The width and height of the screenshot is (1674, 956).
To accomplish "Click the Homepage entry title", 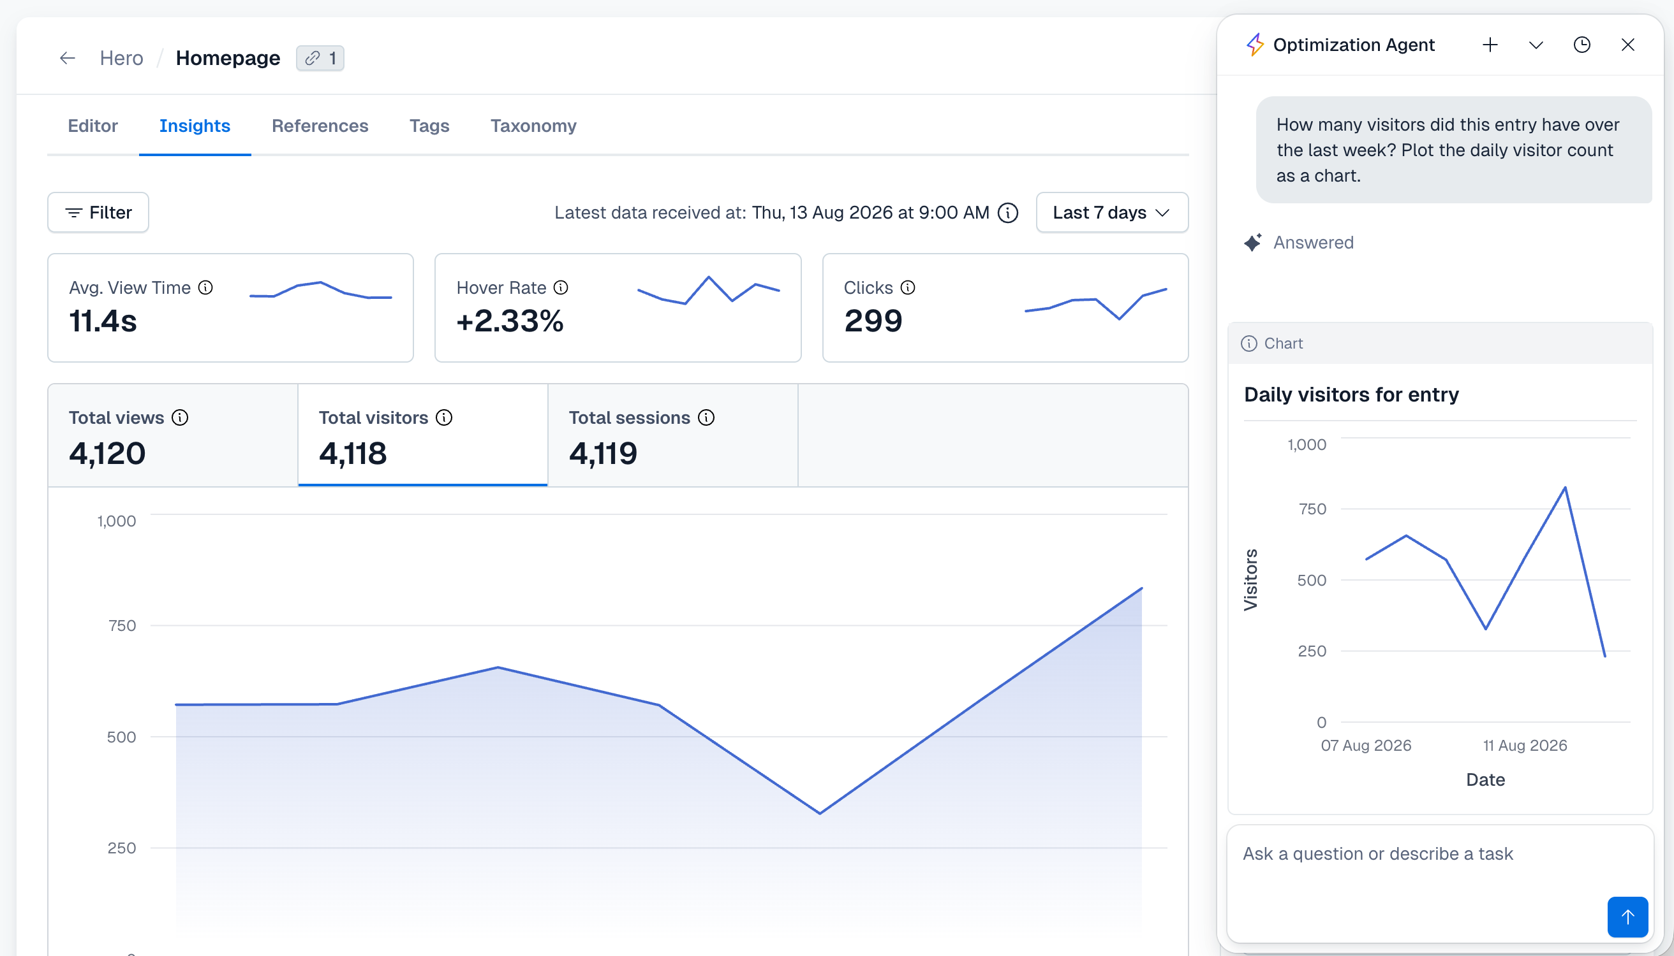I will pos(228,58).
